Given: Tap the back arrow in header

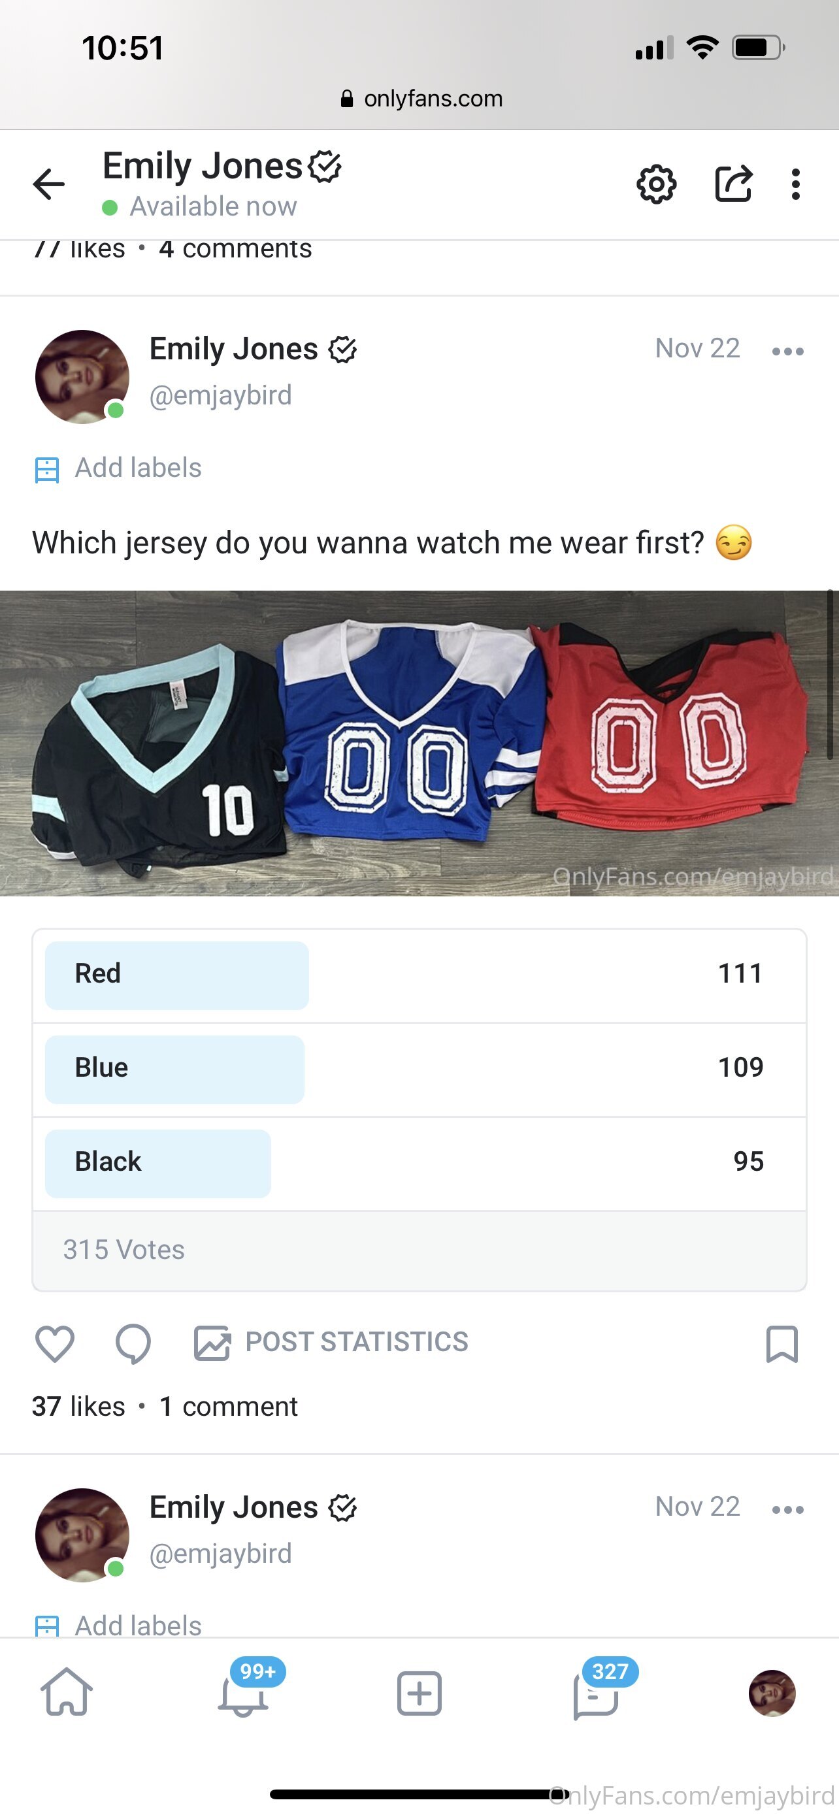Looking at the screenshot, I should 48,185.
